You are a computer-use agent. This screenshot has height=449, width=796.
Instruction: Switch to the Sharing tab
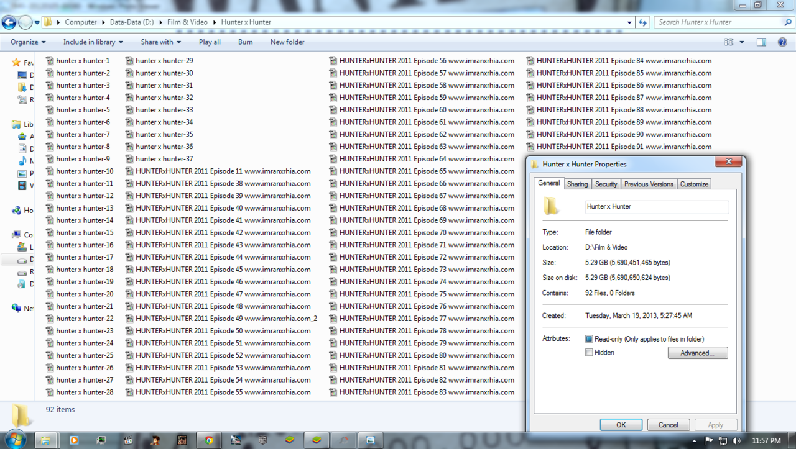pyautogui.click(x=577, y=184)
